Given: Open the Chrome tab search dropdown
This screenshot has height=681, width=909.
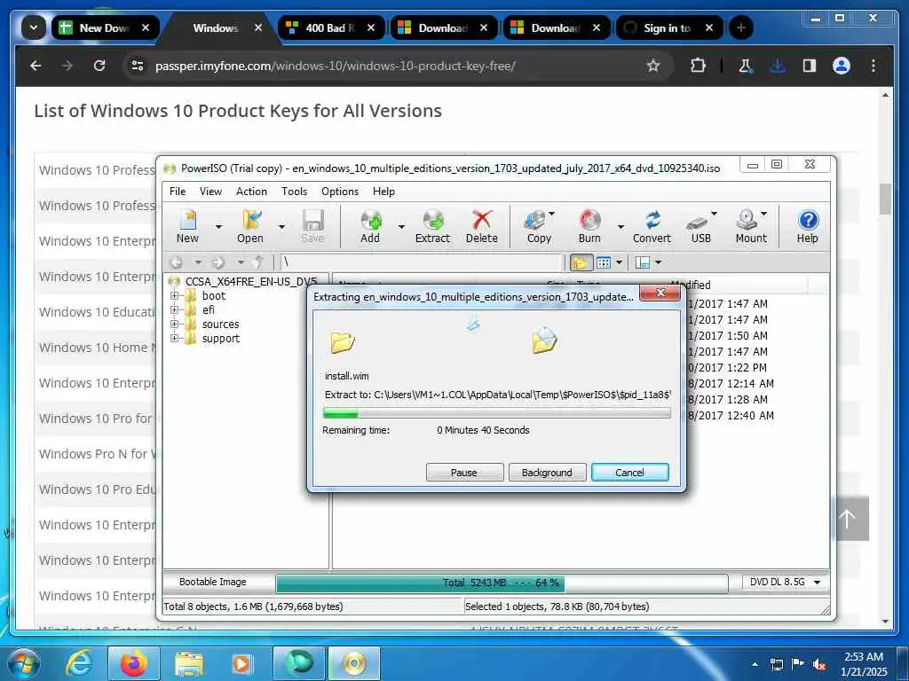Looking at the screenshot, I should tap(34, 27).
